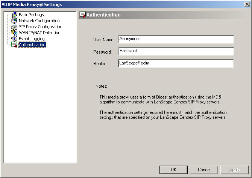Screen dimensions: 252x178
Task: Click the SIP Proxy Configuration icon
Action: [14, 27]
